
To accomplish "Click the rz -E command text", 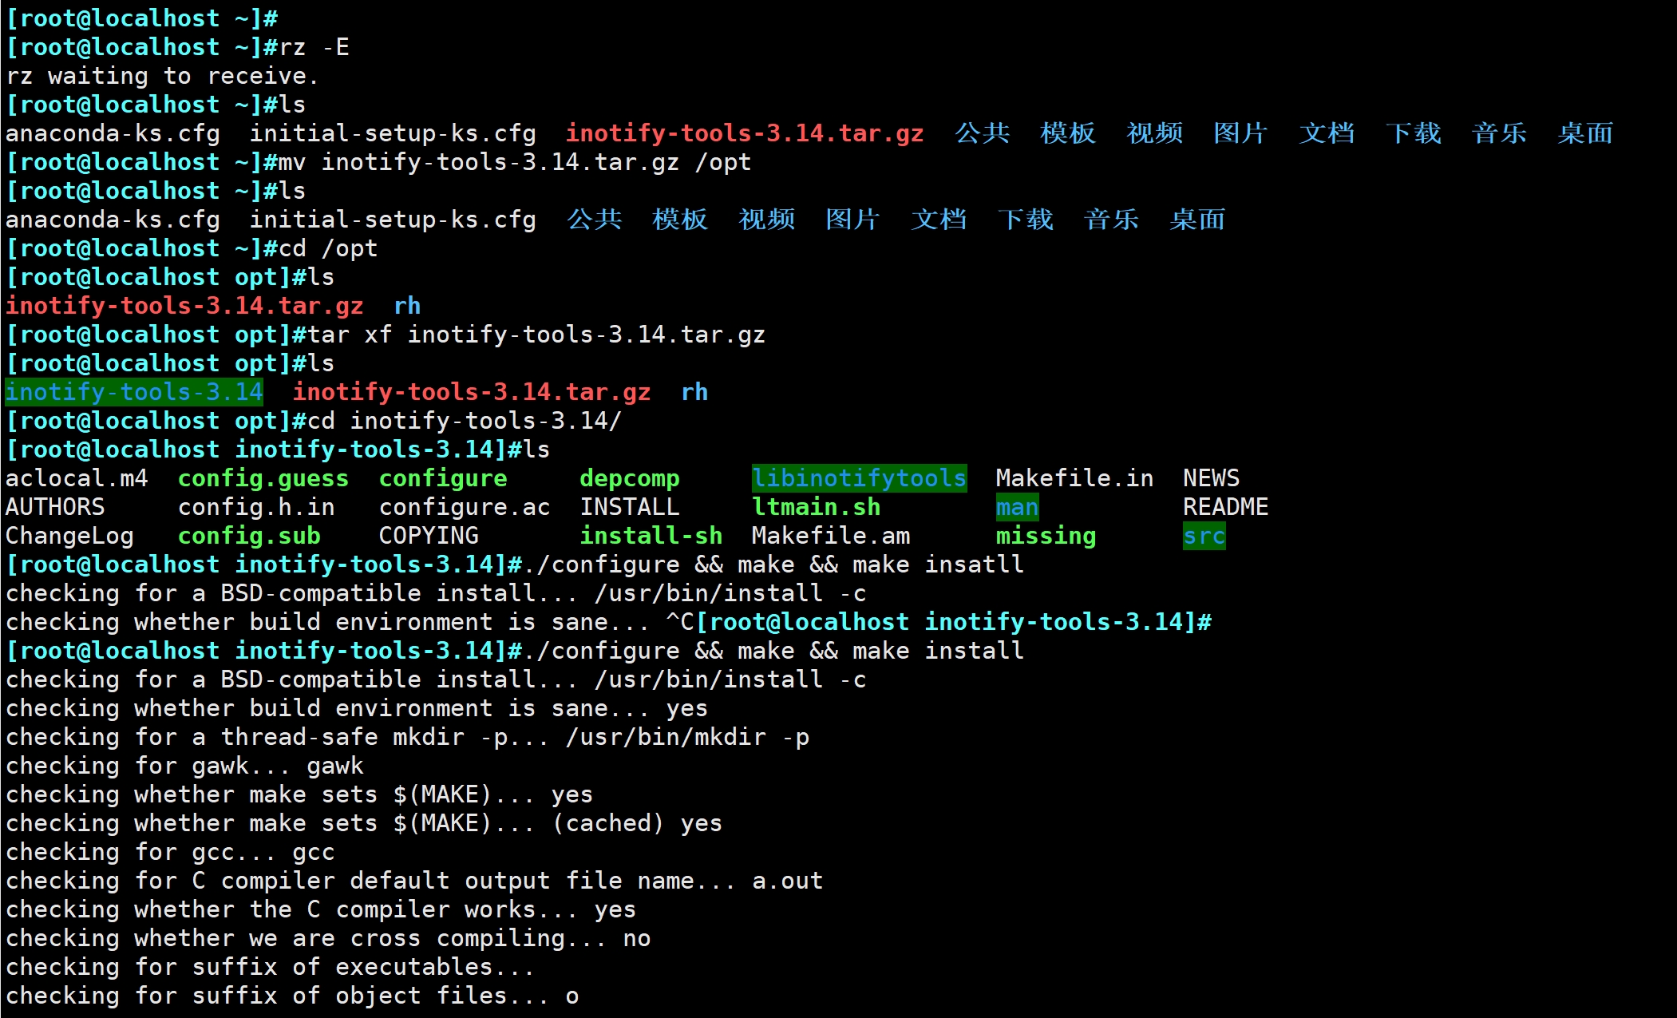I will point(314,47).
